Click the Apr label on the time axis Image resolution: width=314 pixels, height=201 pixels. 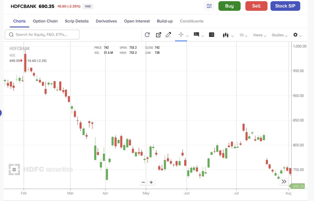[105, 193]
